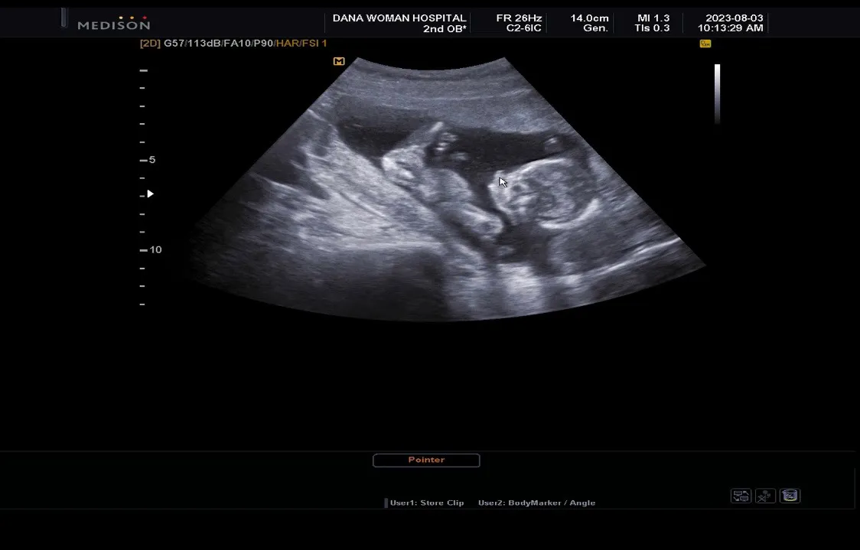The width and height of the screenshot is (860, 550).
Task: Click the User1: Store Clip label
Action: 427,503
